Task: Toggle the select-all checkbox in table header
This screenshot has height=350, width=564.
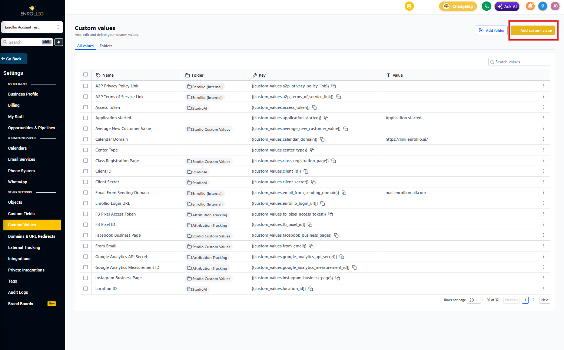Action: click(x=86, y=75)
